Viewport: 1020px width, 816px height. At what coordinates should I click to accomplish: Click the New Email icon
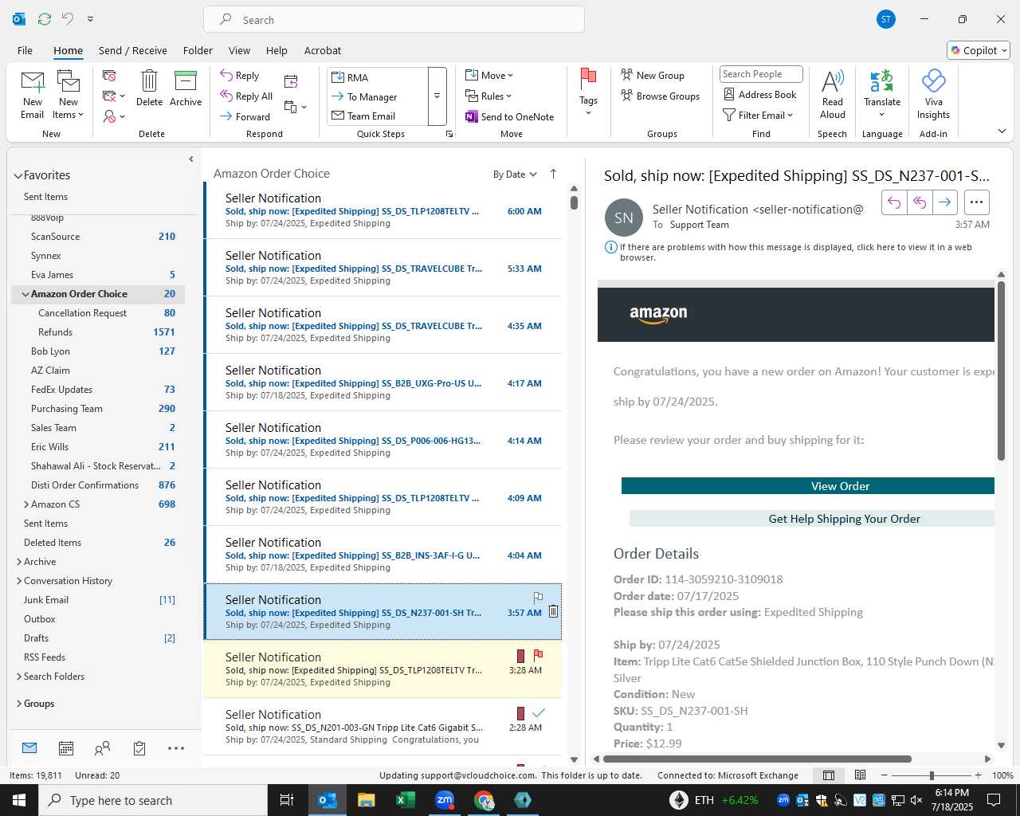pos(33,94)
